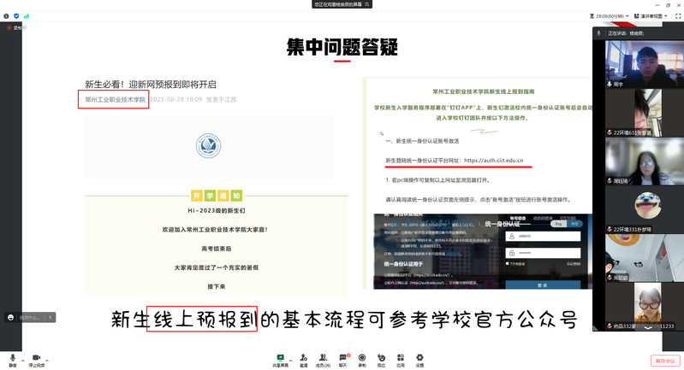Click the blue security shield icon

(x=16, y=15)
